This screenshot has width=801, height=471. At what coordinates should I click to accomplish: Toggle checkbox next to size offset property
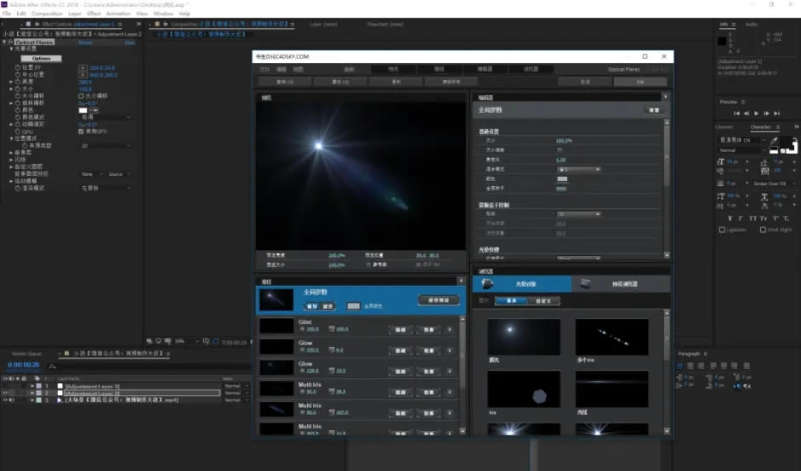click(81, 96)
